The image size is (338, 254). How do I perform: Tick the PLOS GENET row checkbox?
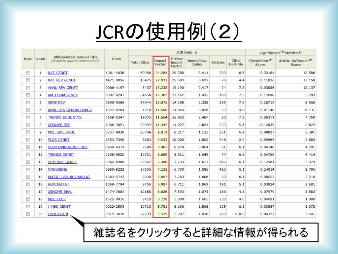[x=28, y=140]
